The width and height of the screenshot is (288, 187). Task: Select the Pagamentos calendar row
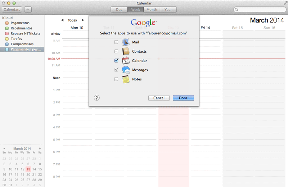click(x=22, y=23)
